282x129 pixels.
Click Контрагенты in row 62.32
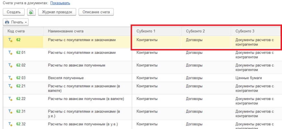[147, 124]
